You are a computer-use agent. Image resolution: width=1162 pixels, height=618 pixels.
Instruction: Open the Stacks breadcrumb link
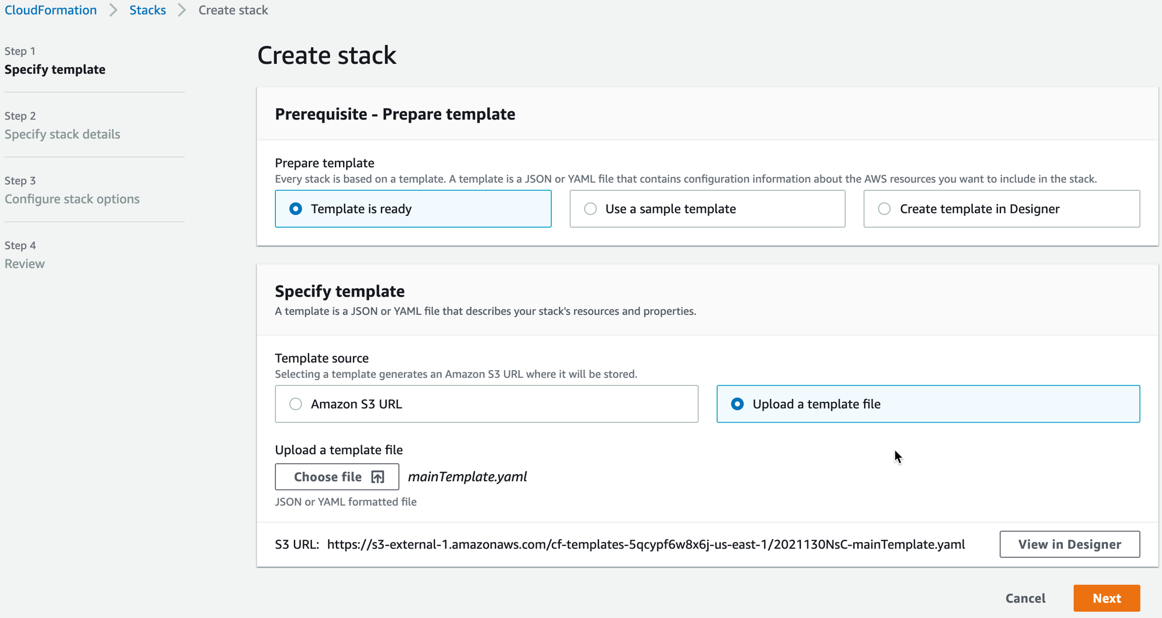click(x=147, y=10)
